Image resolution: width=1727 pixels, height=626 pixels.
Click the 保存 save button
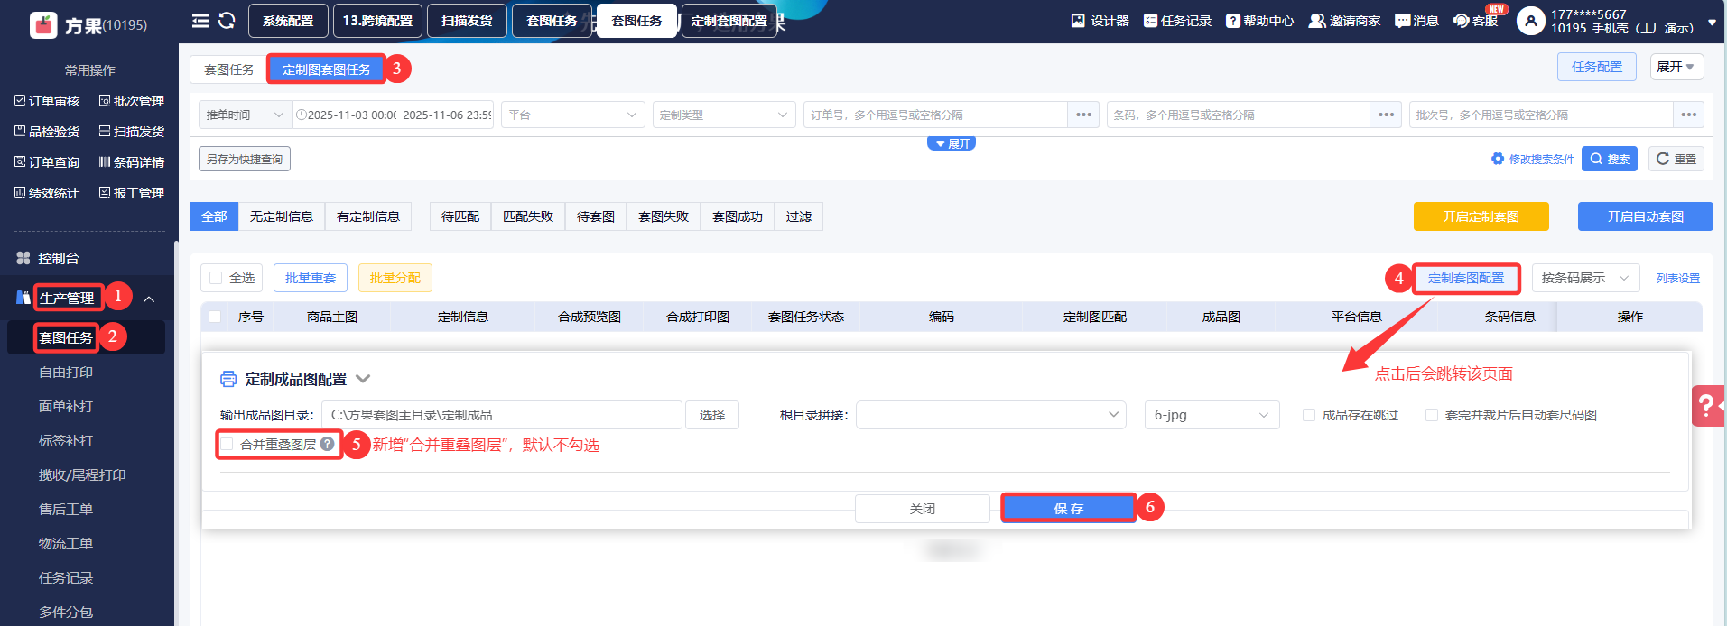tap(1068, 509)
